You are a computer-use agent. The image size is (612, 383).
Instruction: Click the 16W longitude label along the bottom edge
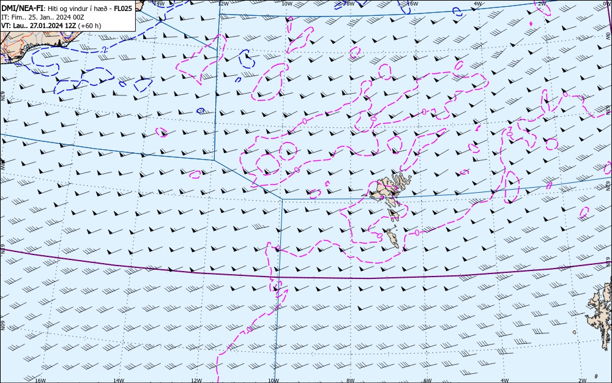40,381
